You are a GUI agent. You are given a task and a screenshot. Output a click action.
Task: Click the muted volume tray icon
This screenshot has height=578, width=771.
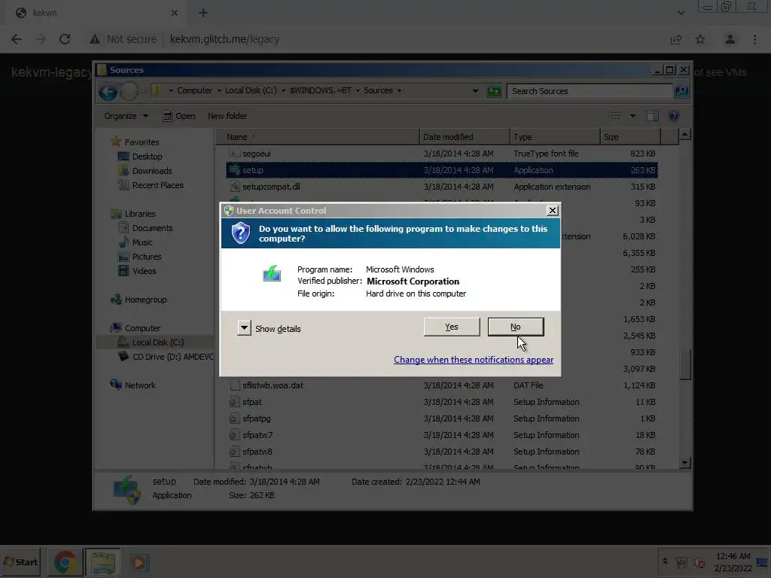[699, 562]
